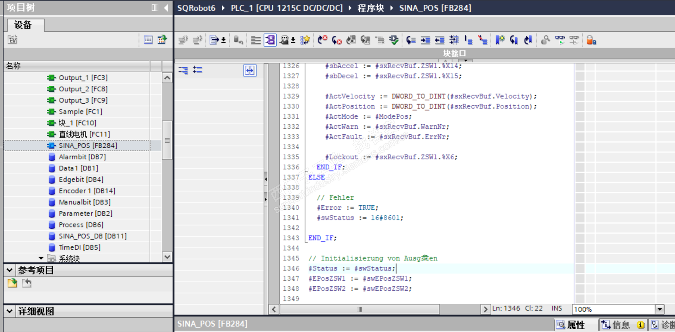Viewport: 675px width, 332px height.
Task: Collapse the 参考项目 section
Action: (x=10, y=270)
